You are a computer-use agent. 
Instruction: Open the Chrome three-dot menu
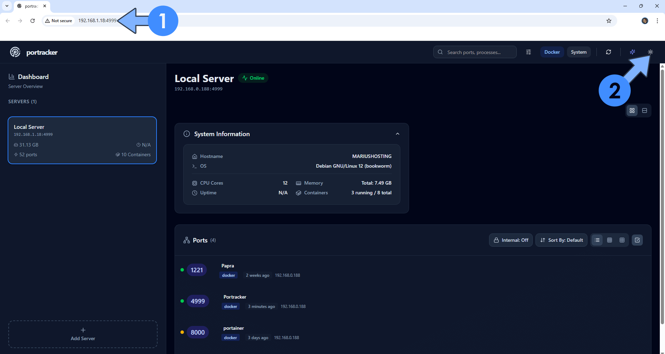(x=657, y=21)
